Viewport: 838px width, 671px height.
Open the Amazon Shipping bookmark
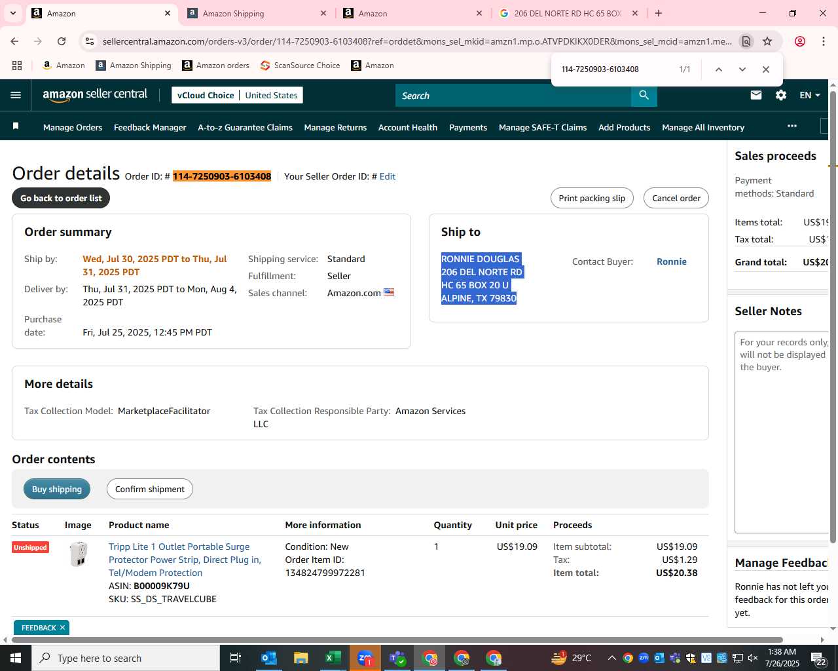coord(134,66)
